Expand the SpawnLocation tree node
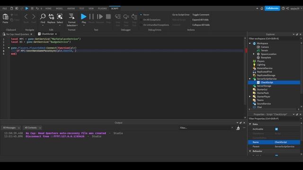Image resolution: width=303 pixels, height=170 pixels. pyautogui.click(x=254, y=54)
